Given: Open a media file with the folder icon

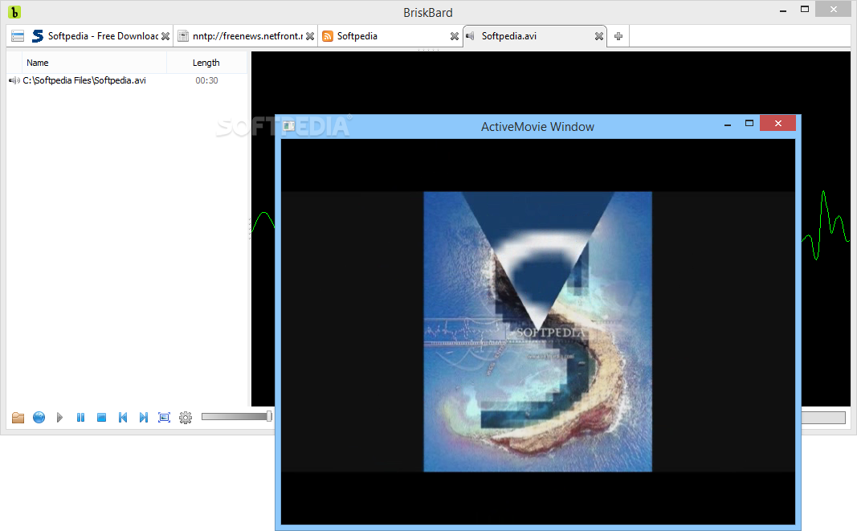Looking at the screenshot, I should click(18, 418).
